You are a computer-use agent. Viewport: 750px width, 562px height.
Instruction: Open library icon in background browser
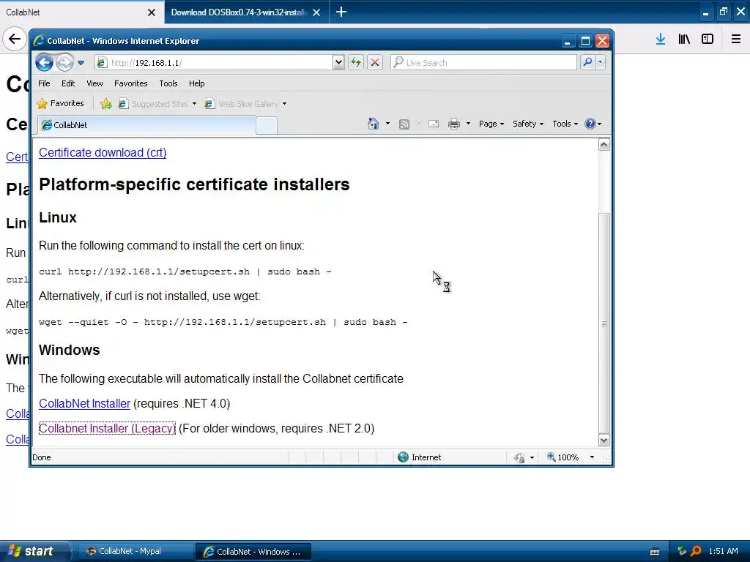pos(684,40)
